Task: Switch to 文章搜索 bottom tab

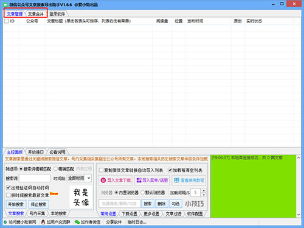Action: (16, 213)
